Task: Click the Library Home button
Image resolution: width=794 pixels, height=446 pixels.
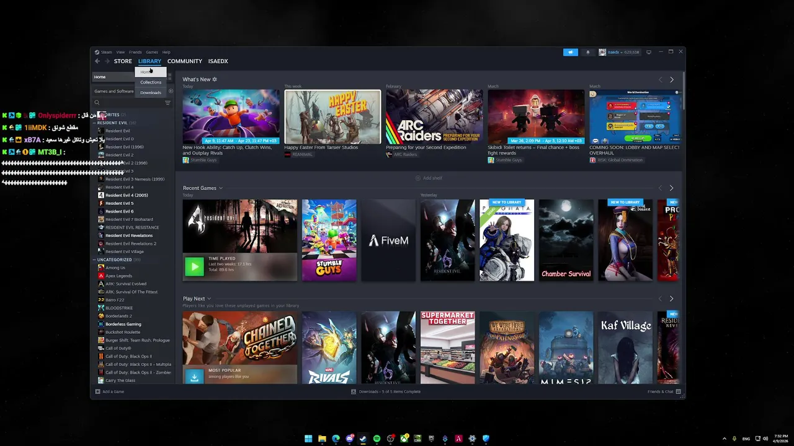Action: tap(114, 77)
